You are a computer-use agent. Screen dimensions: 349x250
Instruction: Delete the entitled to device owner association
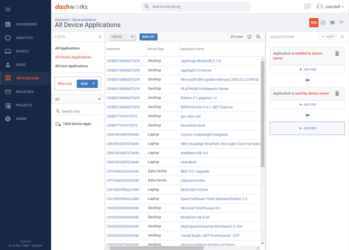tap(337, 53)
